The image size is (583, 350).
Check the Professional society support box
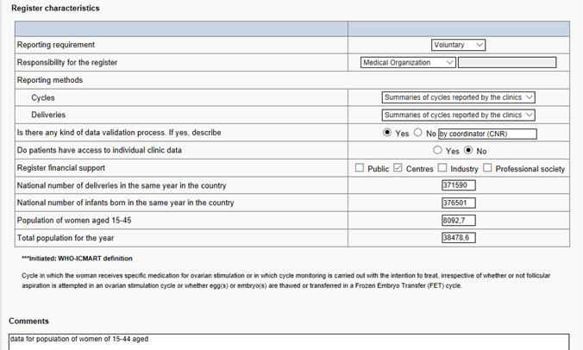click(x=487, y=167)
